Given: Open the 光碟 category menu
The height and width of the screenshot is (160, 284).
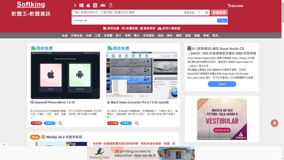Looking at the screenshot, I should [88, 36].
